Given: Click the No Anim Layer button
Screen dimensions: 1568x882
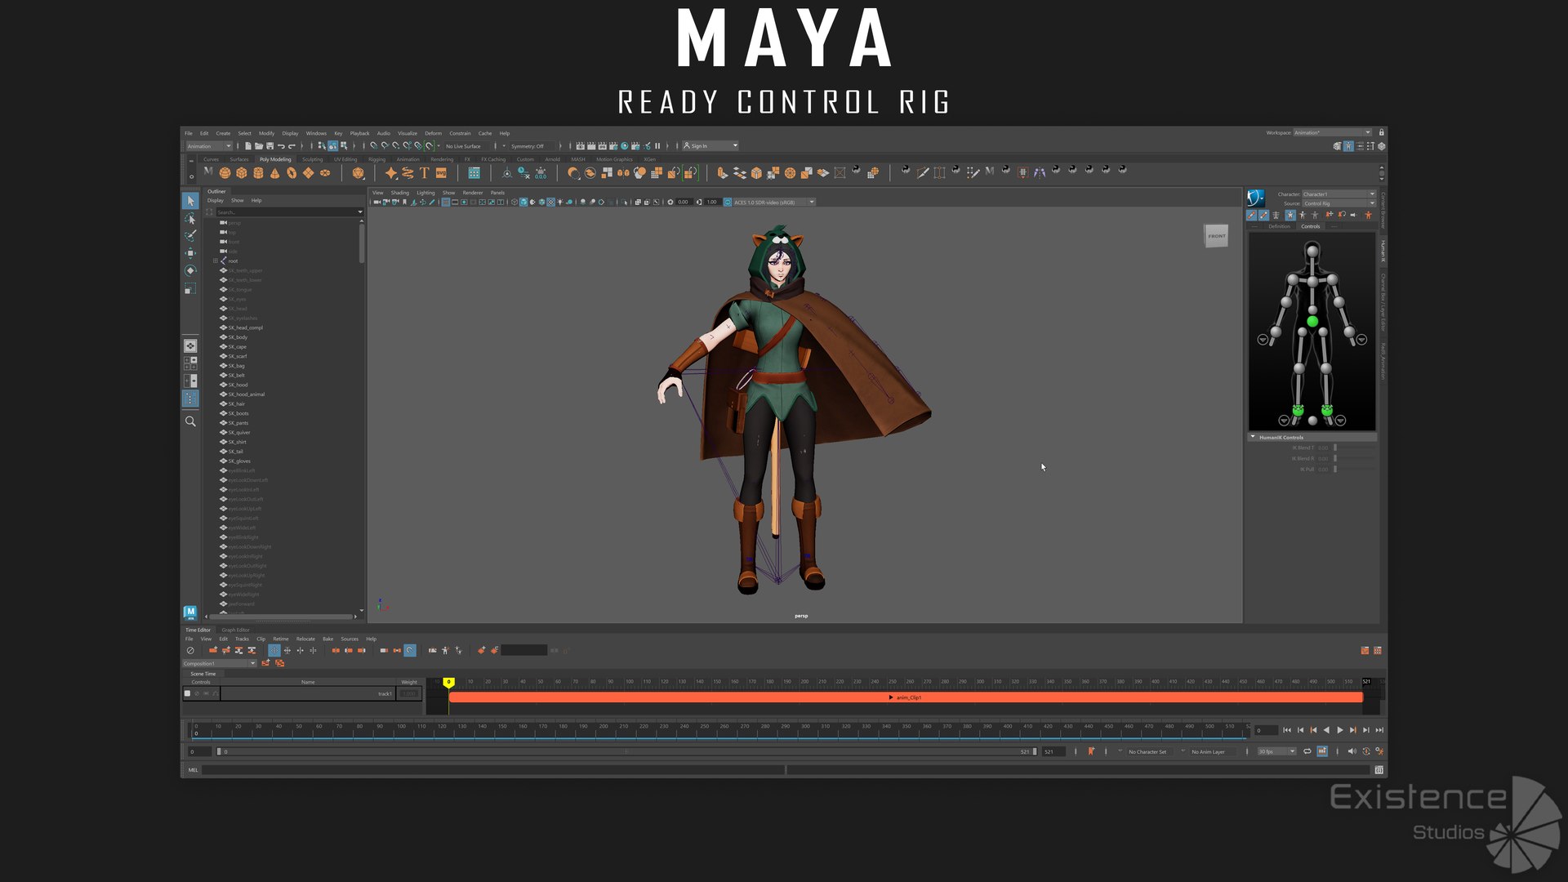Looking at the screenshot, I should click(x=1208, y=751).
